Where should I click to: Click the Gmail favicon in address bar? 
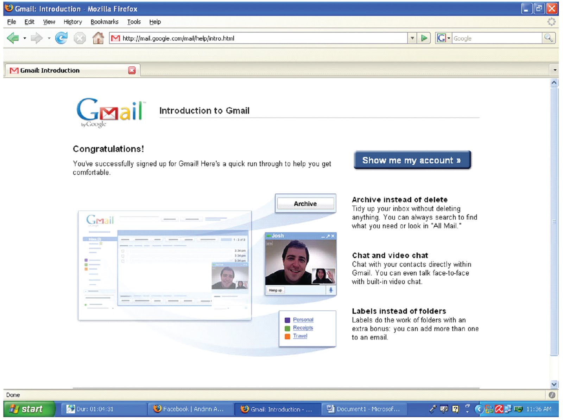coord(115,38)
